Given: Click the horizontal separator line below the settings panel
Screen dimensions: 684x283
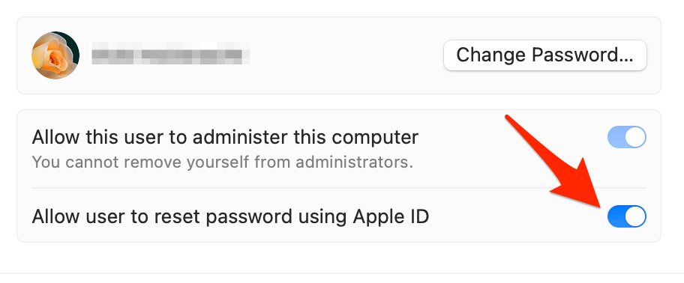Looking at the screenshot, I should [x=342, y=273].
